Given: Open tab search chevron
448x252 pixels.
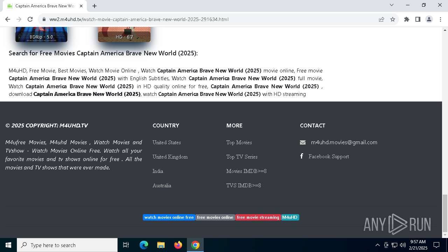Looking at the screenshot, I should click(x=392, y=5).
